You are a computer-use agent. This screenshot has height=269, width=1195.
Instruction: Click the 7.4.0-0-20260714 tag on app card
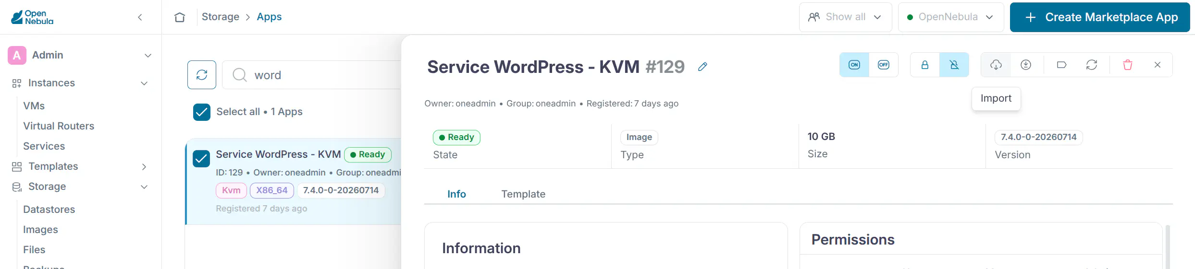(341, 190)
